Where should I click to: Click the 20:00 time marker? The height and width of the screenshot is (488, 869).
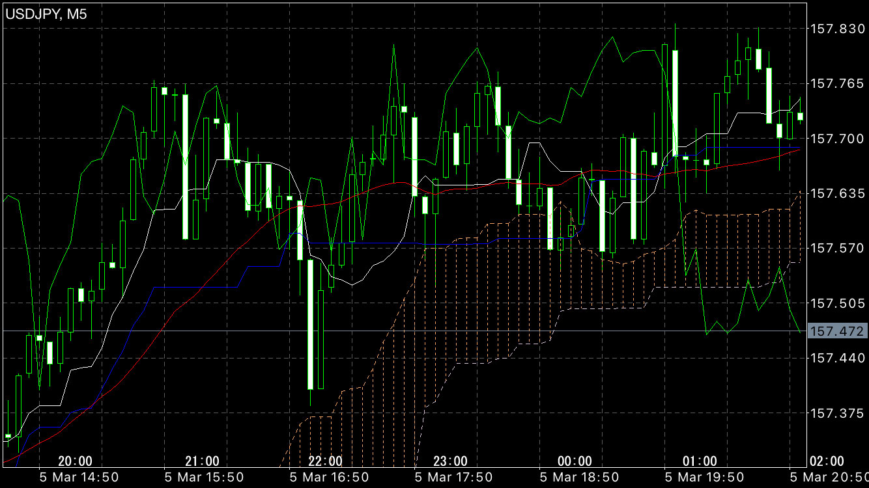[x=75, y=461]
